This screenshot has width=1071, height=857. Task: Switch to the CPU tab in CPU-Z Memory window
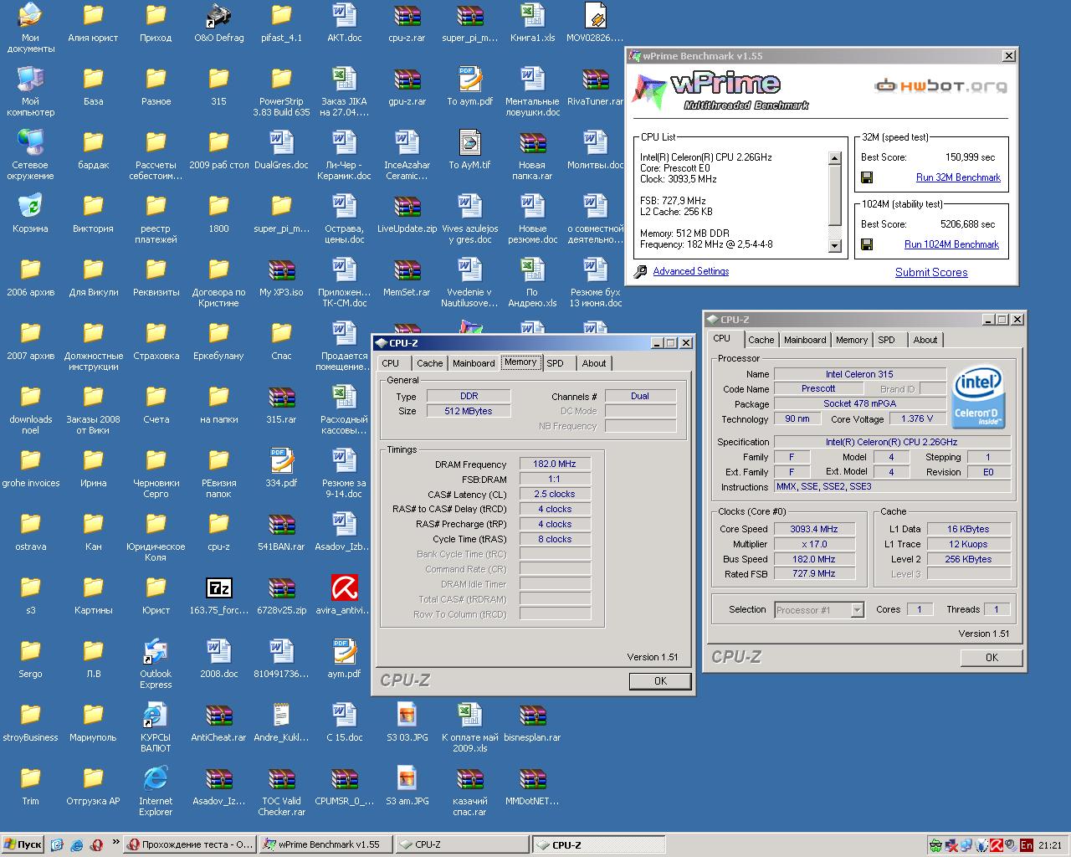point(391,363)
